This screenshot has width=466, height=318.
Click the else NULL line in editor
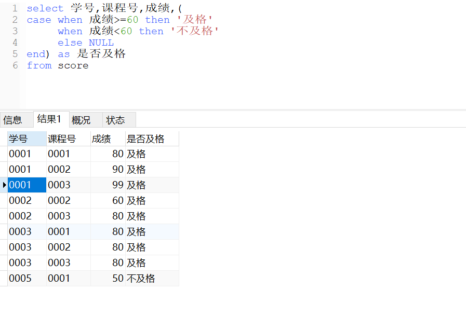85,43
